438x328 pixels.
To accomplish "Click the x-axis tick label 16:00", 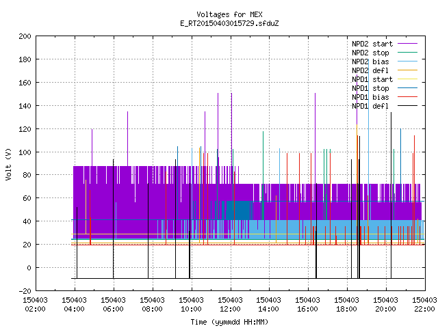I will [x=307, y=309].
